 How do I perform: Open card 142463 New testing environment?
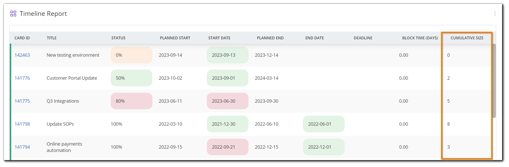pos(22,55)
